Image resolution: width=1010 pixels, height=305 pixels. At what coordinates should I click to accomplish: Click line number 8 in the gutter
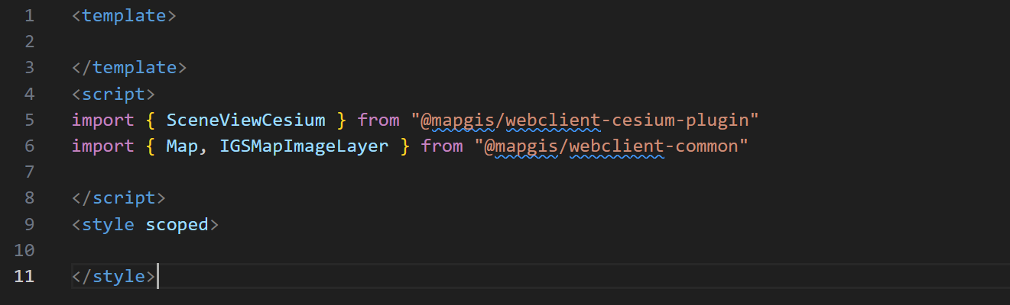pos(28,198)
